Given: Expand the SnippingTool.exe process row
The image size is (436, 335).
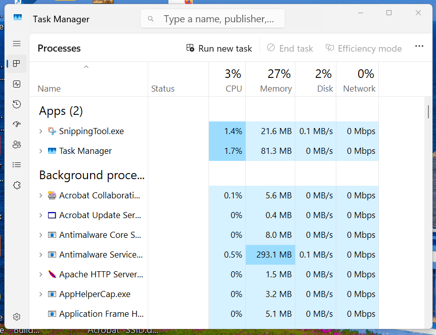Looking at the screenshot, I should [41, 132].
